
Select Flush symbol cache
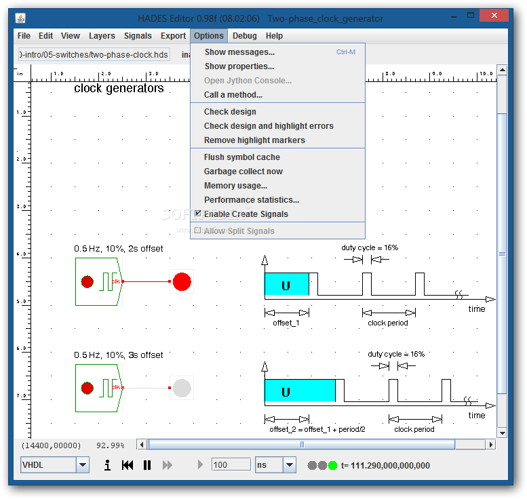[277, 157]
